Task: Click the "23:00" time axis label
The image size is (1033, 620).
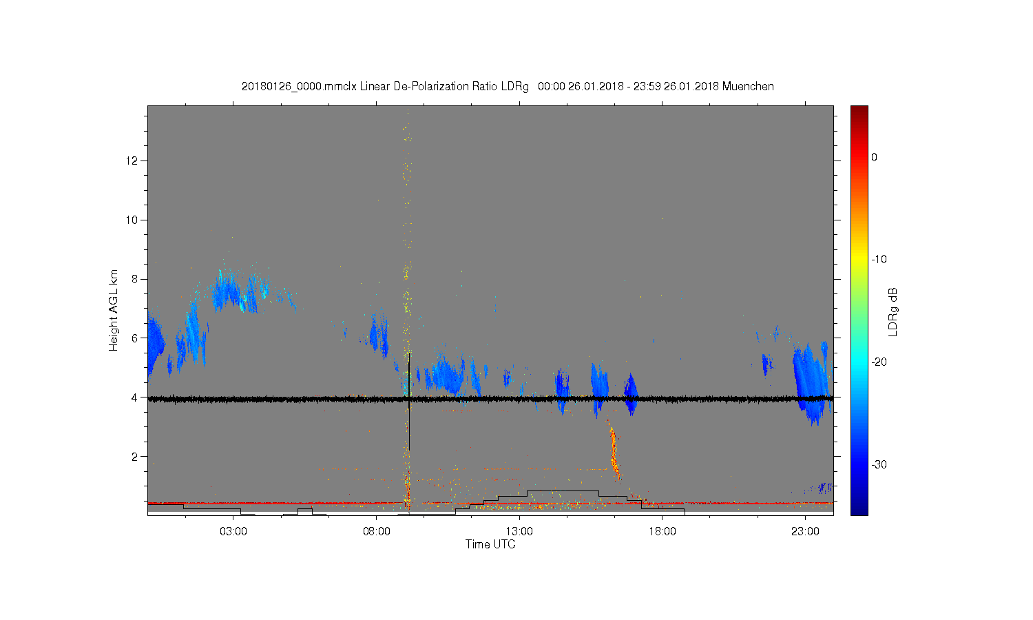Action: (x=806, y=532)
